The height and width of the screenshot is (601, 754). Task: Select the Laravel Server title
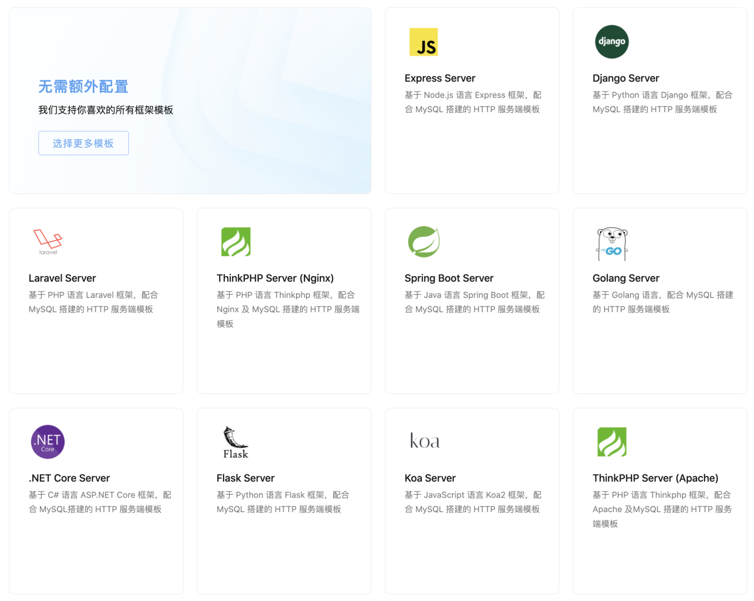pyautogui.click(x=62, y=278)
